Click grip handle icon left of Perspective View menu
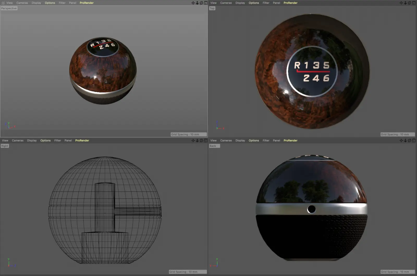 (3, 3)
